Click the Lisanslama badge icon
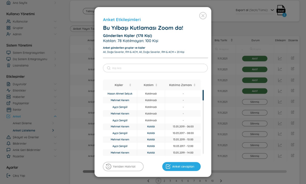This screenshot has width=306, height=184. coord(8,65)
